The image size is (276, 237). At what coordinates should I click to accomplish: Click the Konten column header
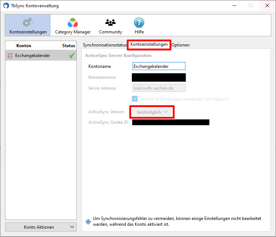(38, 46)
